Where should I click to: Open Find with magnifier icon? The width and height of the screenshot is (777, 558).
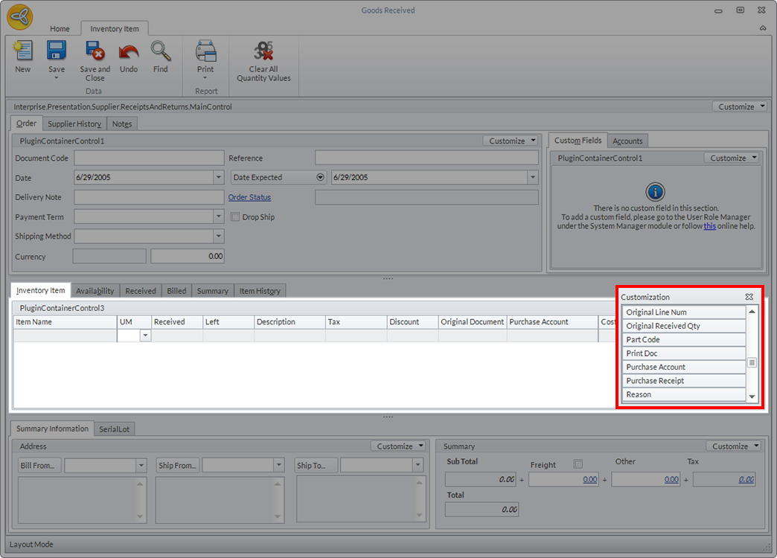(x=161, y=51)
